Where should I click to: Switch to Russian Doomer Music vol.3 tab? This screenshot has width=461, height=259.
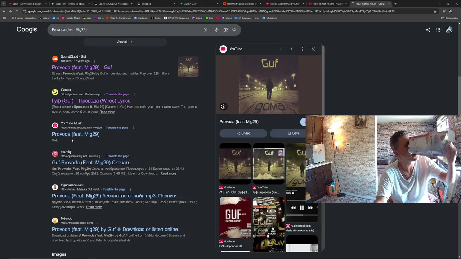tap(284, 4)
